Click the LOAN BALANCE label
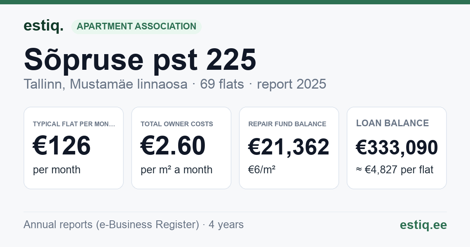470x247 pixels. click(x=392, y=123)
